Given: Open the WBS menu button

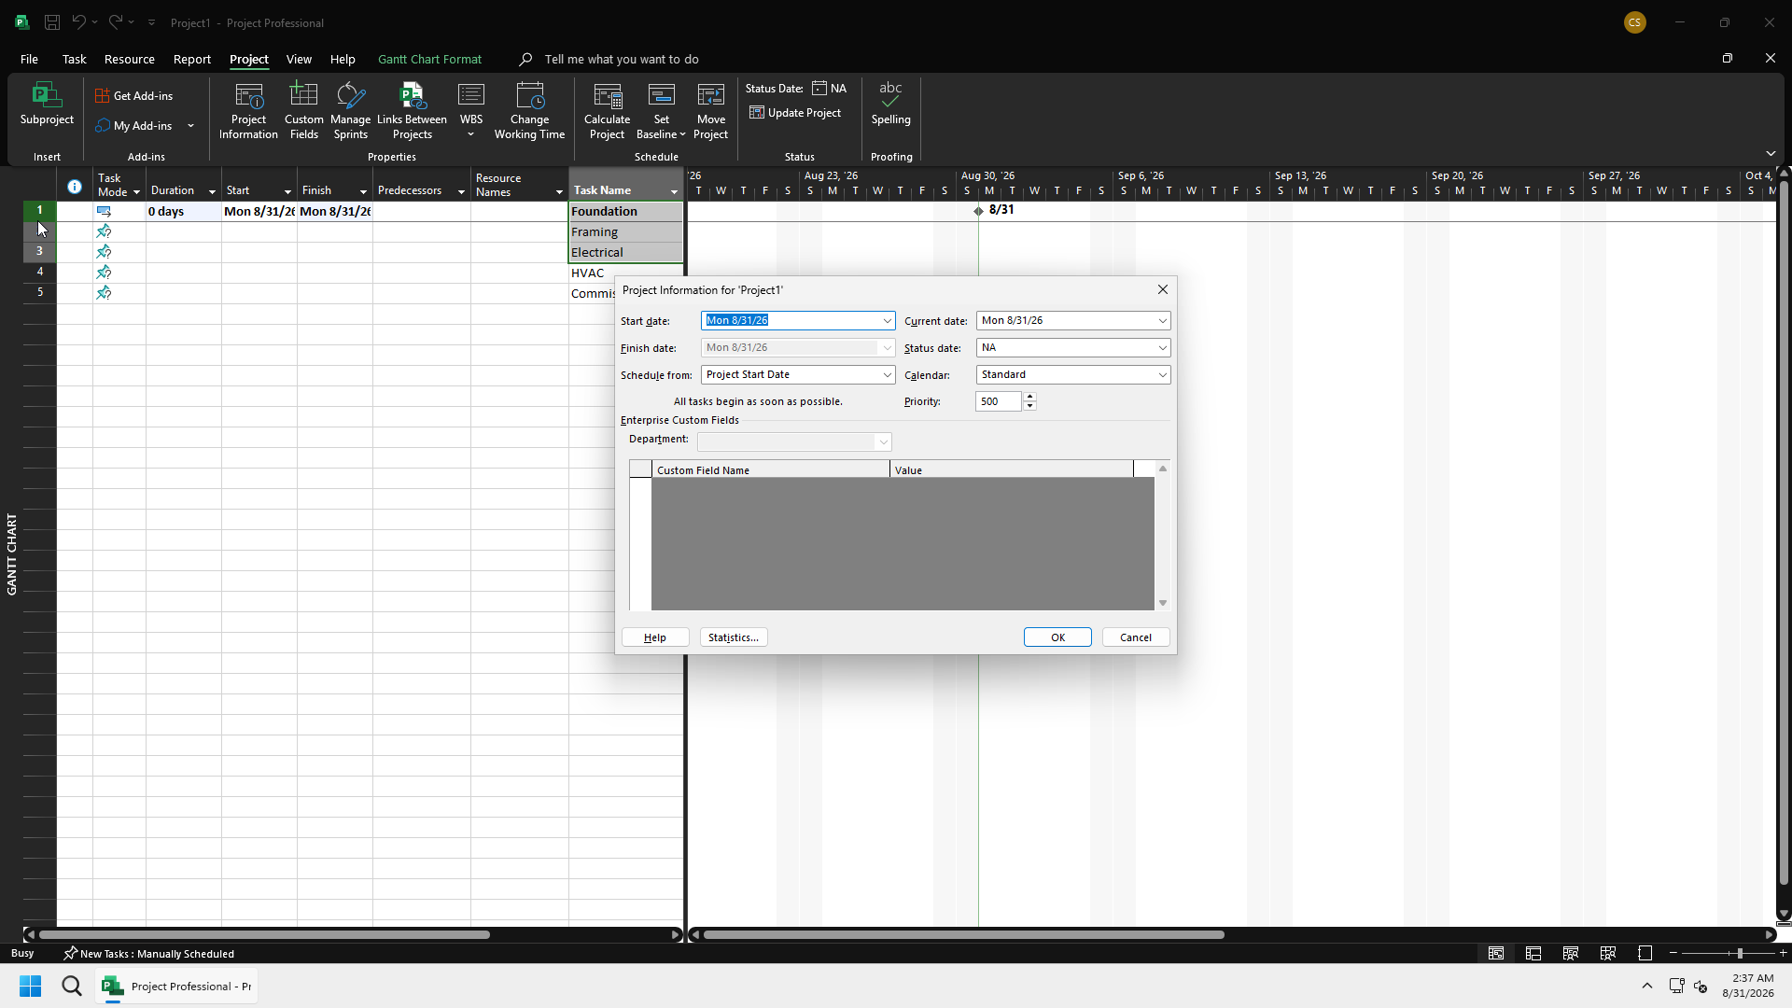Looking at the screenshot, I should [x=471, y=112].
